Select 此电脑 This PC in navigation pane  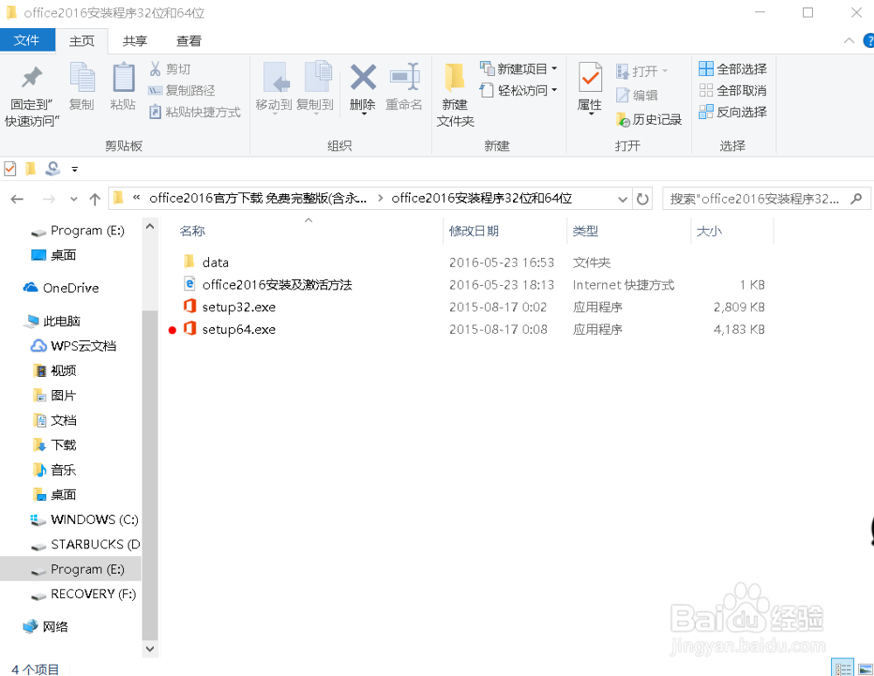coord(61,321)
